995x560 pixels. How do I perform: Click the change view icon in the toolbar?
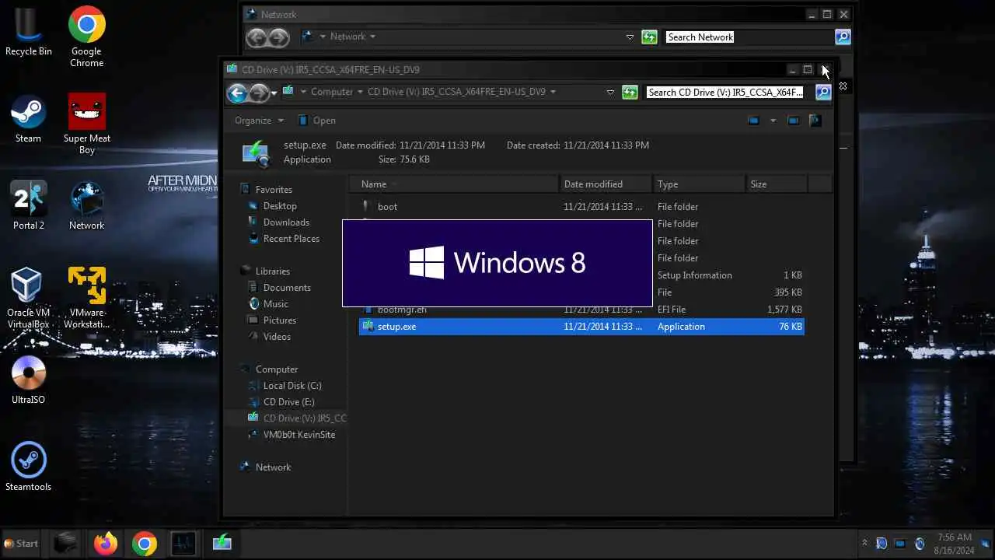pyautogui.click(x=753, y=121)
